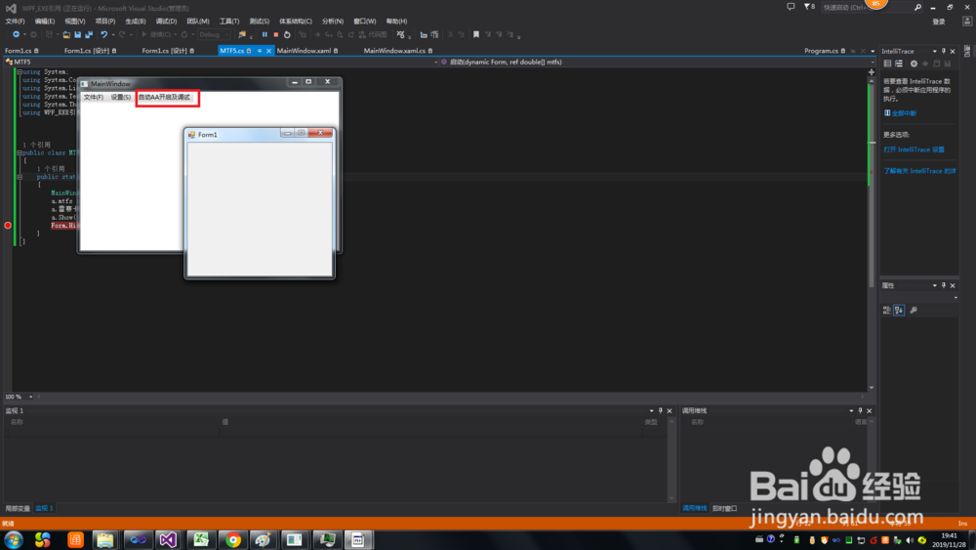Toggle Call Stack panel auto-hide pin

(860, 410)
